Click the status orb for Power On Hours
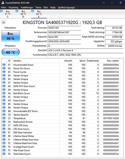 pos(4,68)
